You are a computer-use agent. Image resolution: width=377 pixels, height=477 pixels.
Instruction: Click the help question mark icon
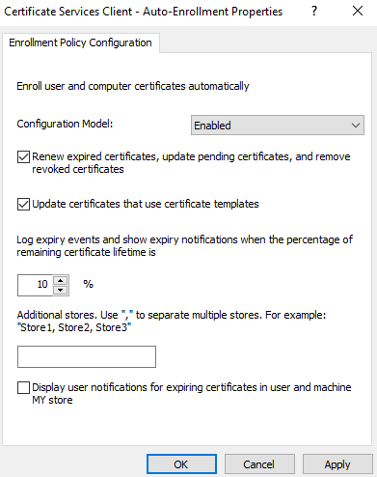pos(314,12)
